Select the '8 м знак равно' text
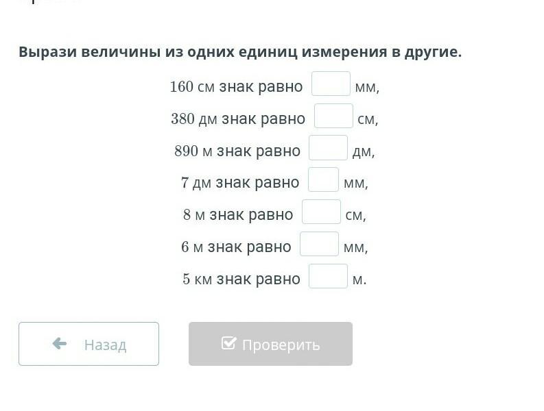544x411 pixels. tap(238, 215)
